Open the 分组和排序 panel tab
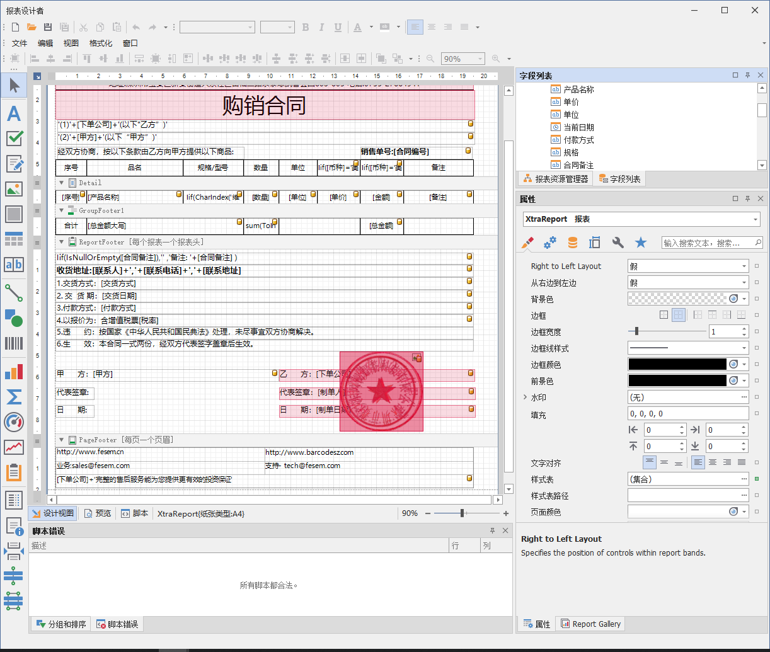Viewport: 770px width, 652px height. click(x=61, y=624)
